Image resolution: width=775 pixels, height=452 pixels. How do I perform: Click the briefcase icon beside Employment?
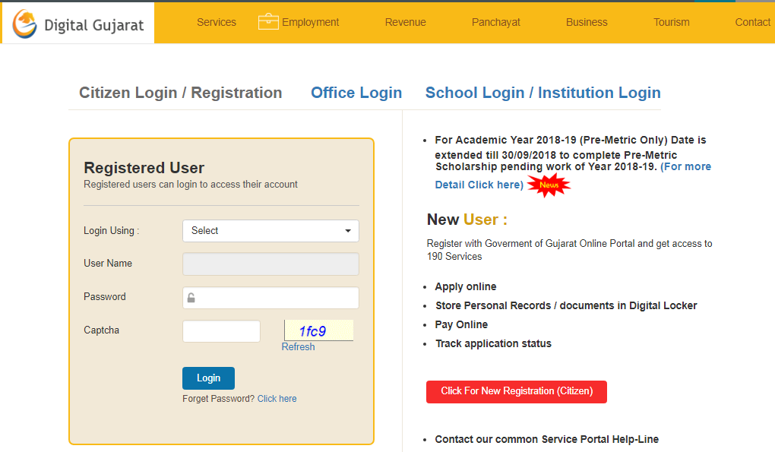coord(267,21)
